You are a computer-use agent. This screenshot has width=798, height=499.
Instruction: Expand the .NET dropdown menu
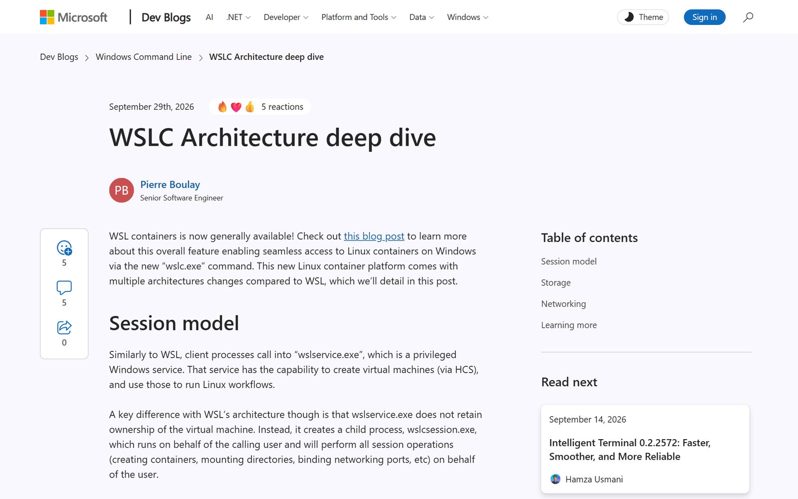pyautogui.click(x=238, y=17)
